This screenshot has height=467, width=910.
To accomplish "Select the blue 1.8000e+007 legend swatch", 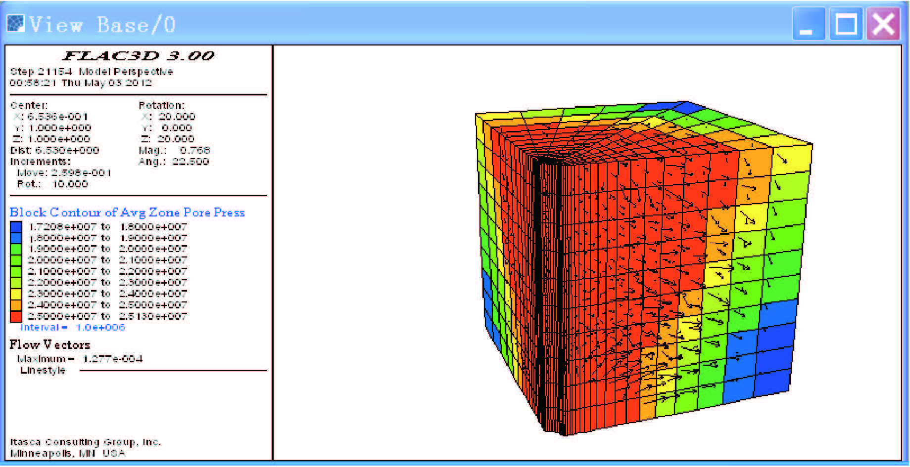I will [x=16, y=238].
